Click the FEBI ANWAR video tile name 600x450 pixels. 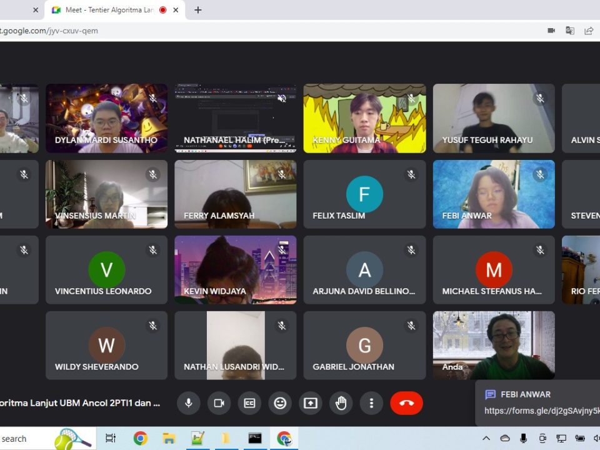point(467,216)
